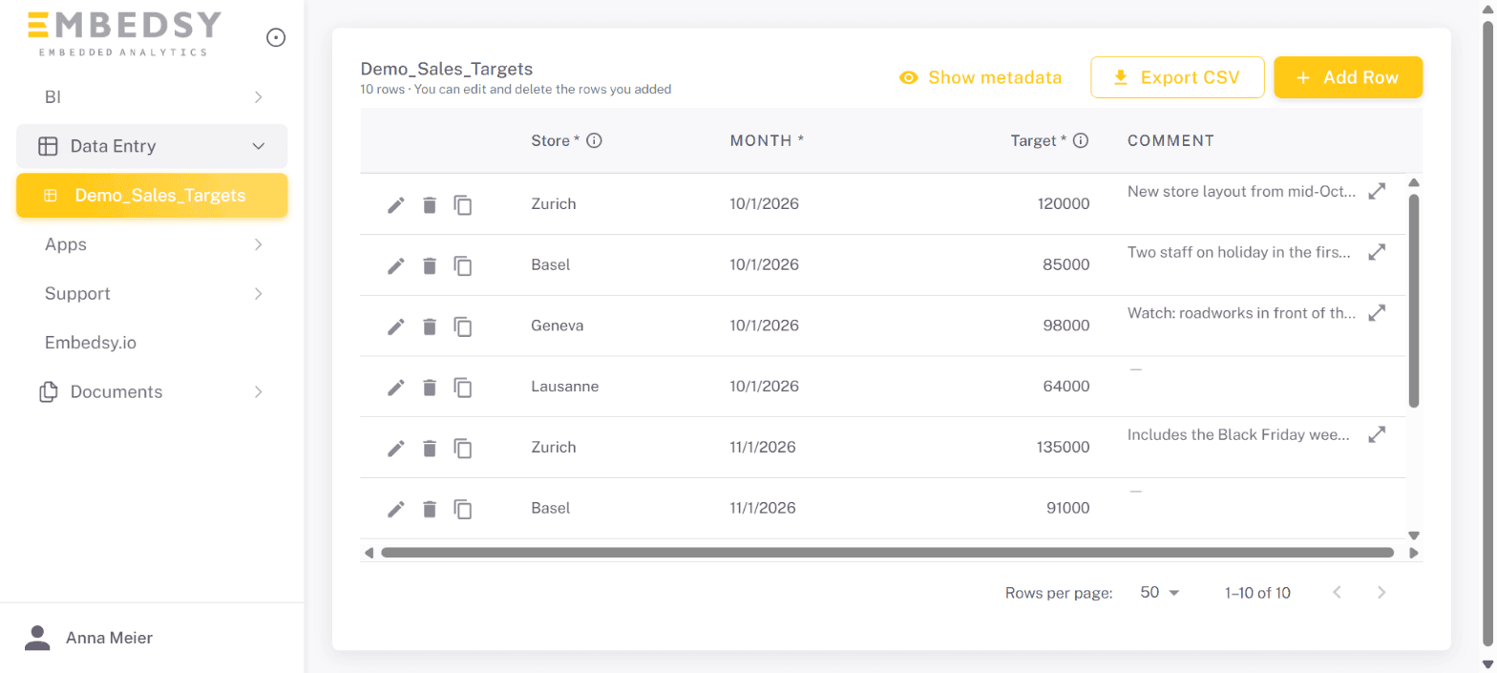Image resolution: width=1497 pixels, height=673 pixels.
Task: Duplicate the Basel 11/1/2026 row
Action: click(x=463, y=509)
